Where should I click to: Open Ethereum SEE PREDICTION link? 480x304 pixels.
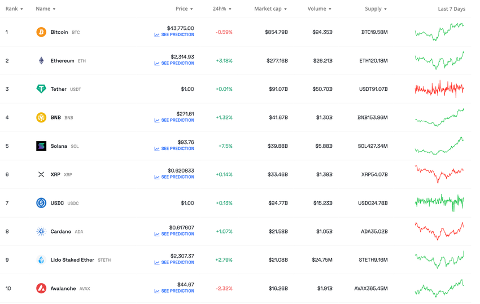point(177,63)
